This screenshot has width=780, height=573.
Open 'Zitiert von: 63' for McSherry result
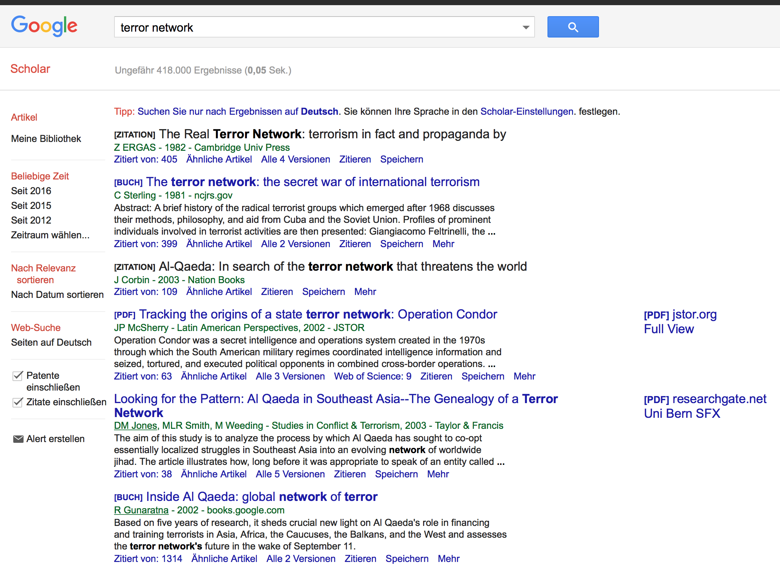pyautogui.click(x=143, y=376)
